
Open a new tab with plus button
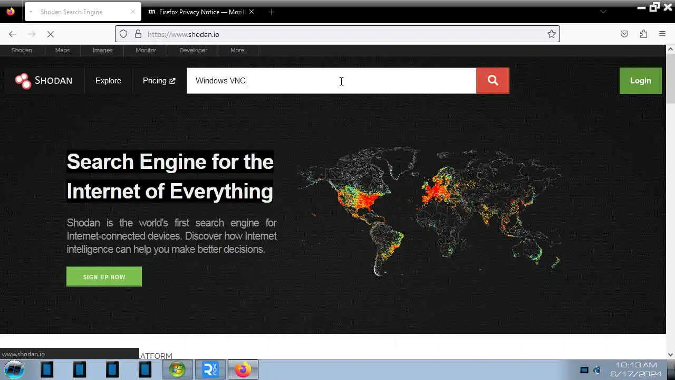tap(271, 12)
